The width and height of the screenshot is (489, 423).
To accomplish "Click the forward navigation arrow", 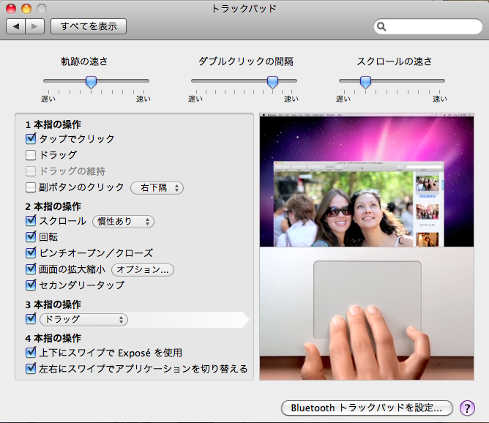I will 35,26.
